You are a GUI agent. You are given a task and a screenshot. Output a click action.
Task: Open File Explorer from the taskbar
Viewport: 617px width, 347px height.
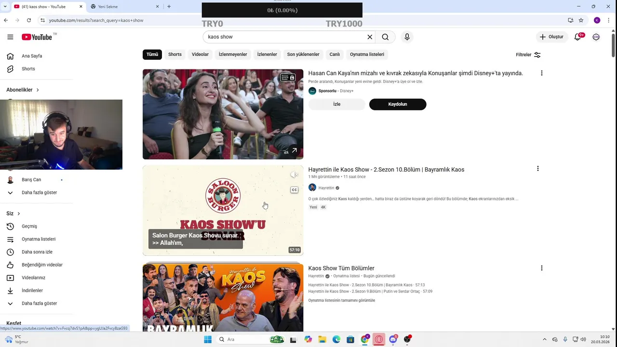pyautogui.click(x=322, y=339)
